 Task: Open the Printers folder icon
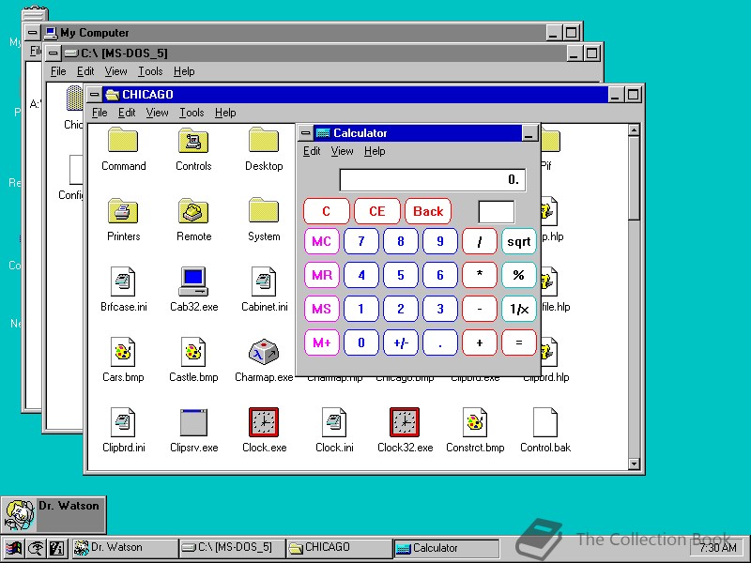click(x=123, y=210)
